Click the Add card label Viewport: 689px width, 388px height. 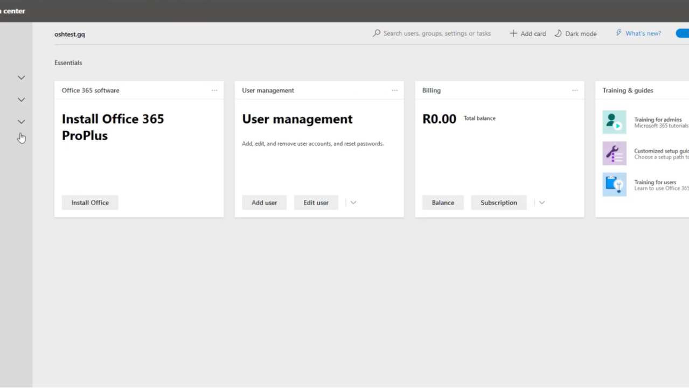tap(533, 33)
